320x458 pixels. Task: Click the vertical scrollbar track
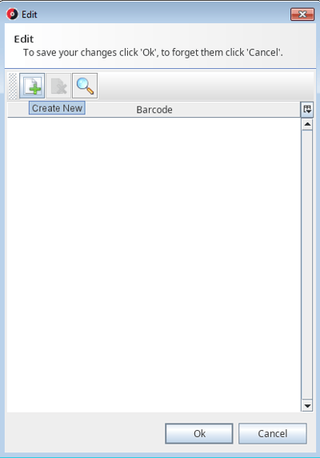tap(307, 265)
